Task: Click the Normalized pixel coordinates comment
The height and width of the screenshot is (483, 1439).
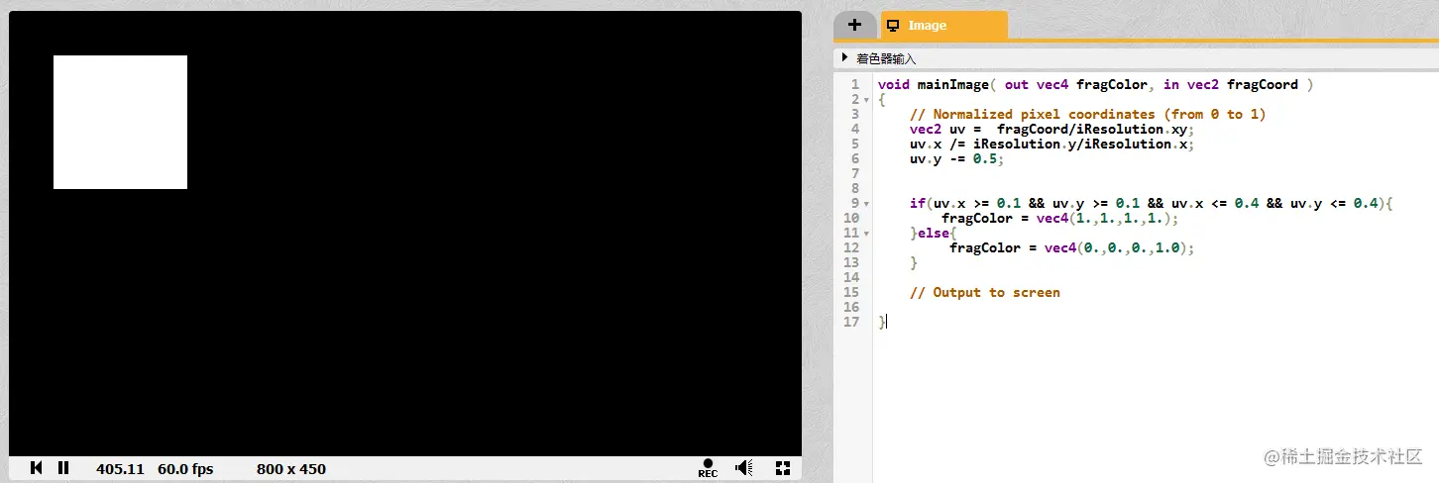Action: [x=1087, y=114]
